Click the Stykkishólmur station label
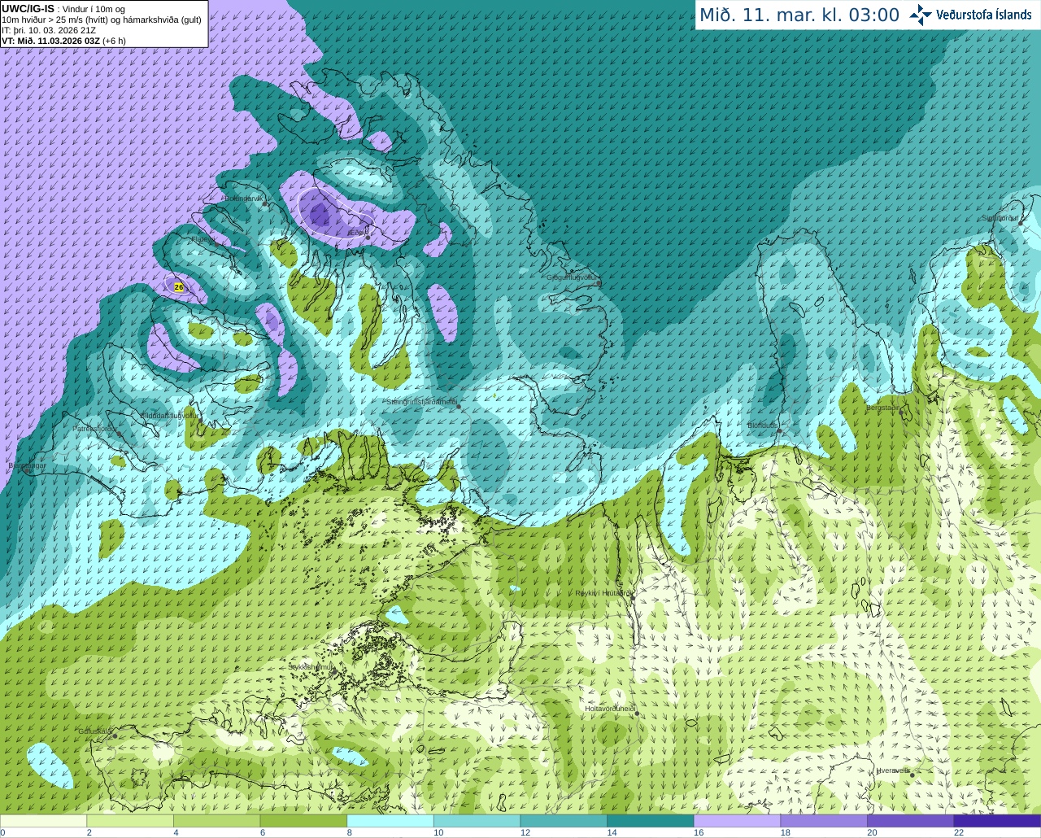This screenshot has width=1041, height=838. pos(311,667)
